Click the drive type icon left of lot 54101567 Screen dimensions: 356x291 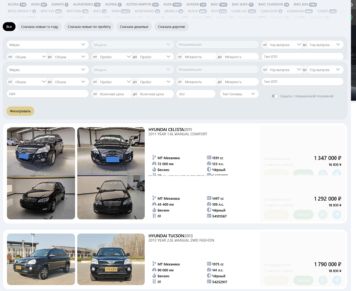pos(154,216)
